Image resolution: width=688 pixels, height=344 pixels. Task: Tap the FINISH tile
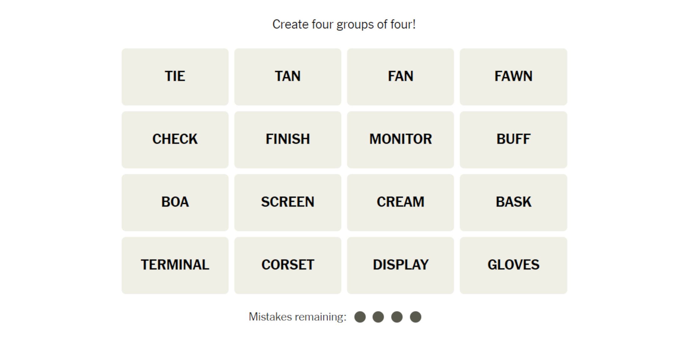(287, 139)
